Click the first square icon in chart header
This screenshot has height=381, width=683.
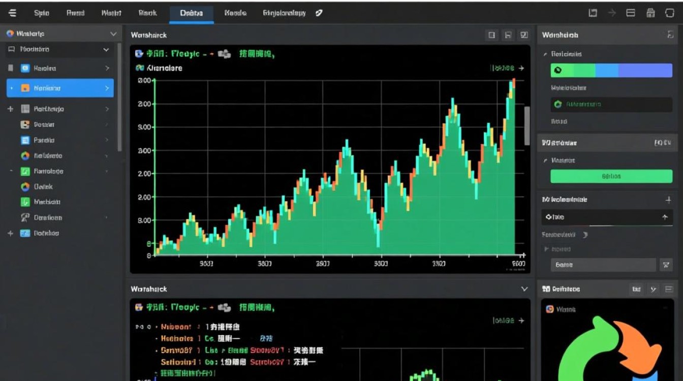tap(491, 35)
